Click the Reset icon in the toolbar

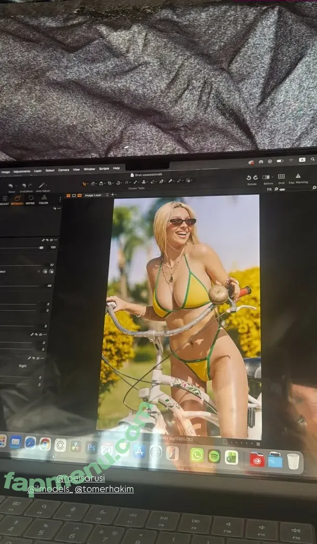click(11, 186)
